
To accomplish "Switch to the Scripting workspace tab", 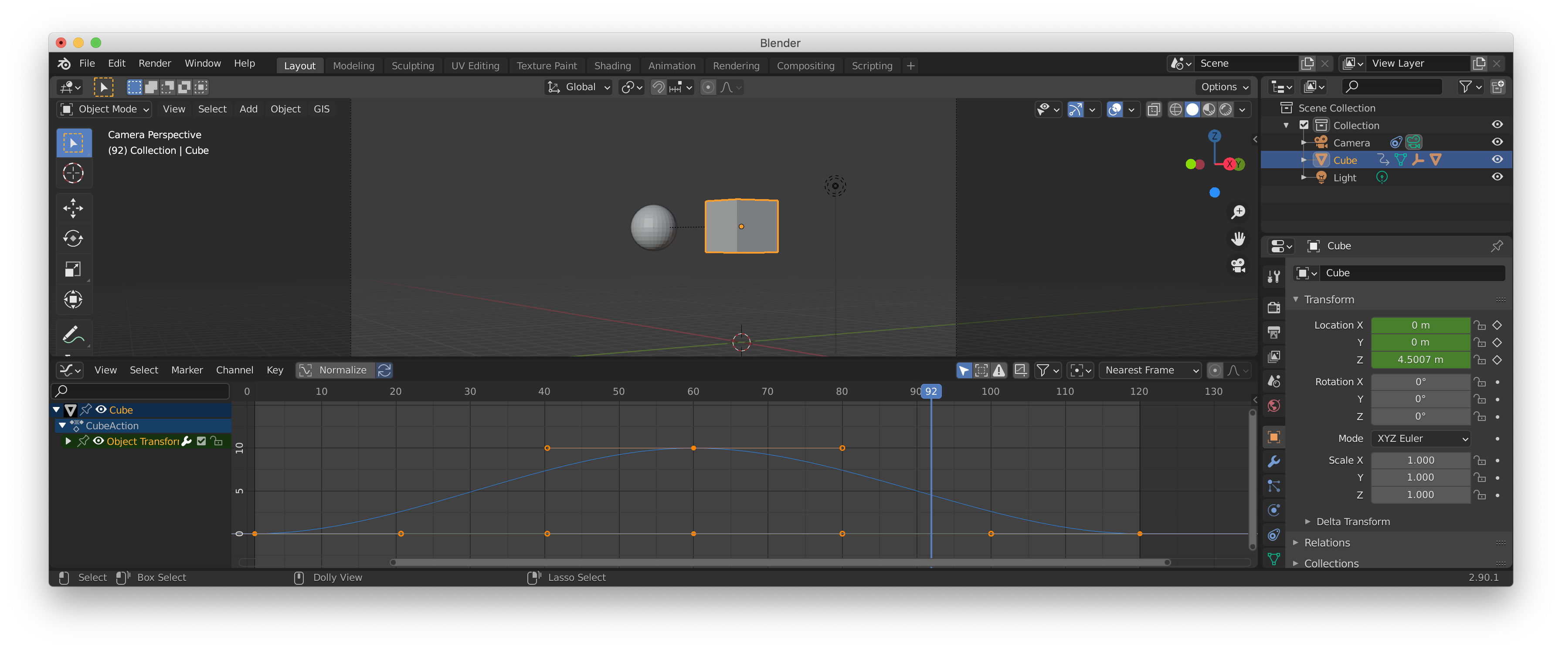I will point(871,65).
